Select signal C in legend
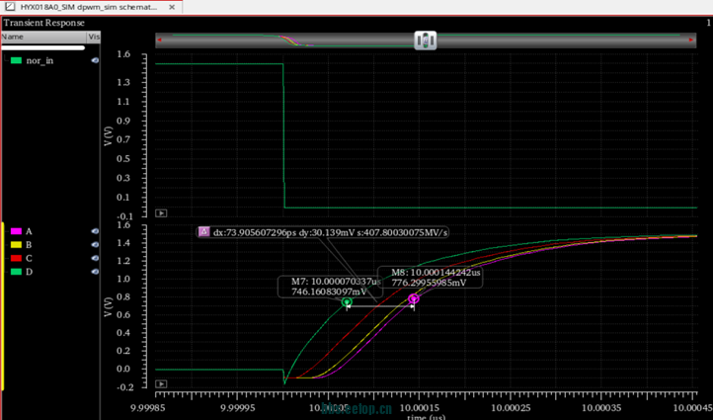713x420 pixels. 29,258
